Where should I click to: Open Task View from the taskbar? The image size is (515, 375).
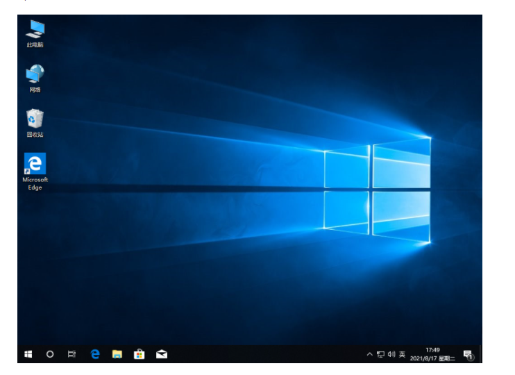(71, 354)
